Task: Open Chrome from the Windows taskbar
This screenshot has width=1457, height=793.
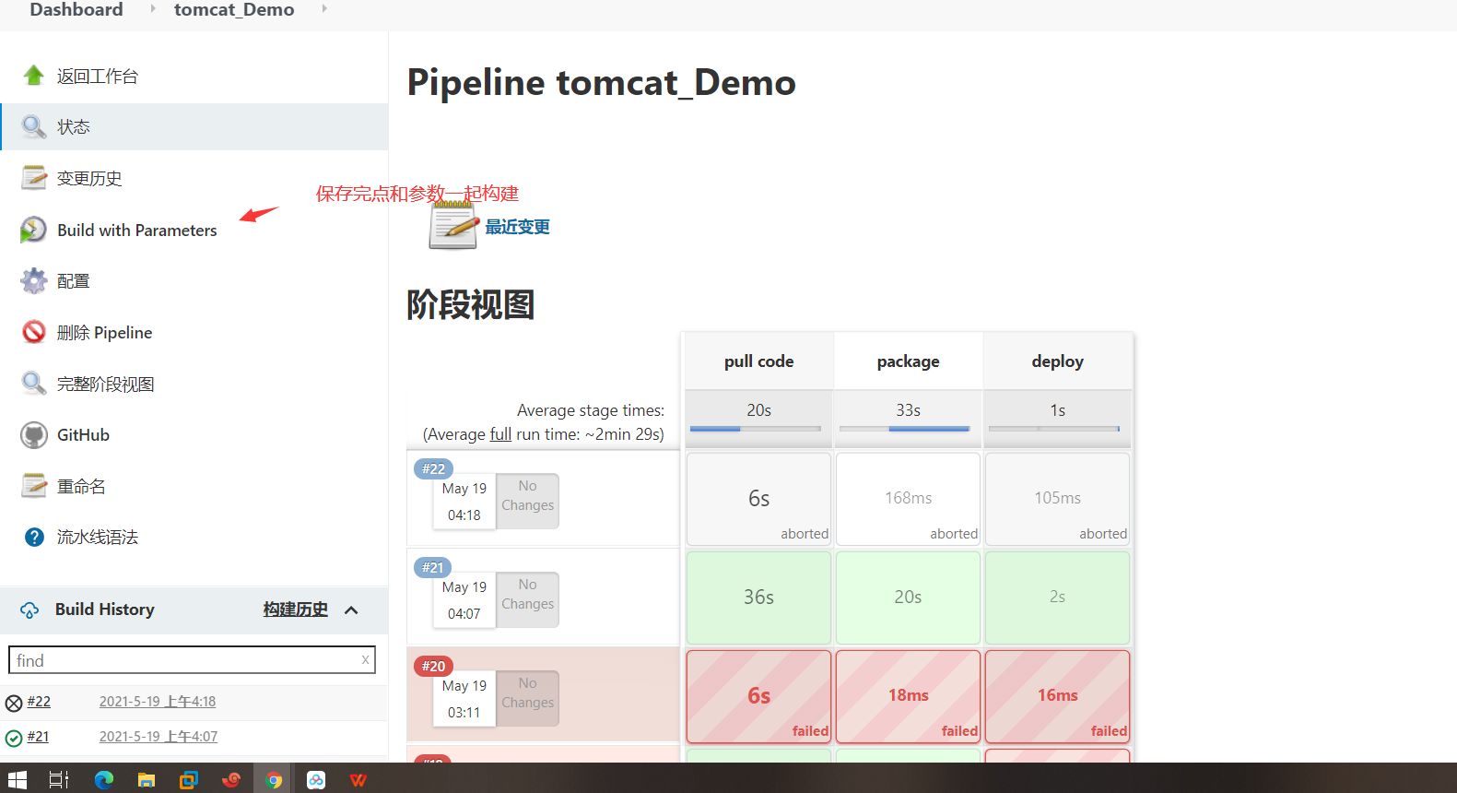Action: click(x=274, y=780)
